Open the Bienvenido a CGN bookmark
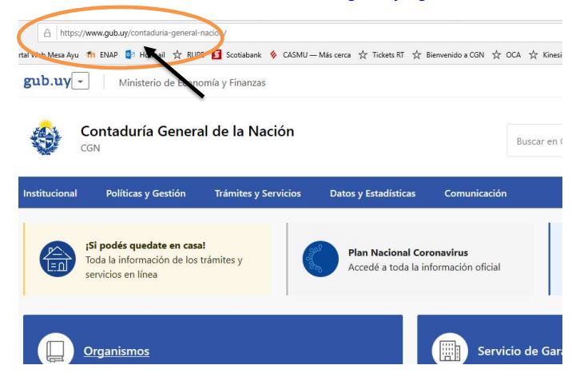 click(455, 55)
